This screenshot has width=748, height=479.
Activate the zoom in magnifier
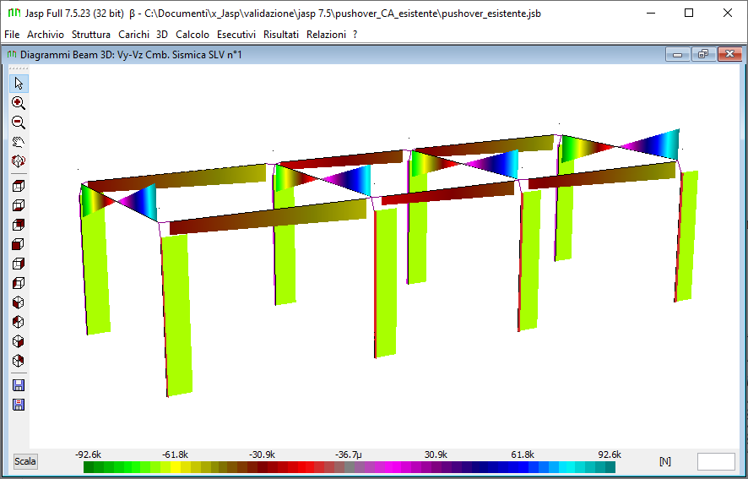[x=18, y=103]
